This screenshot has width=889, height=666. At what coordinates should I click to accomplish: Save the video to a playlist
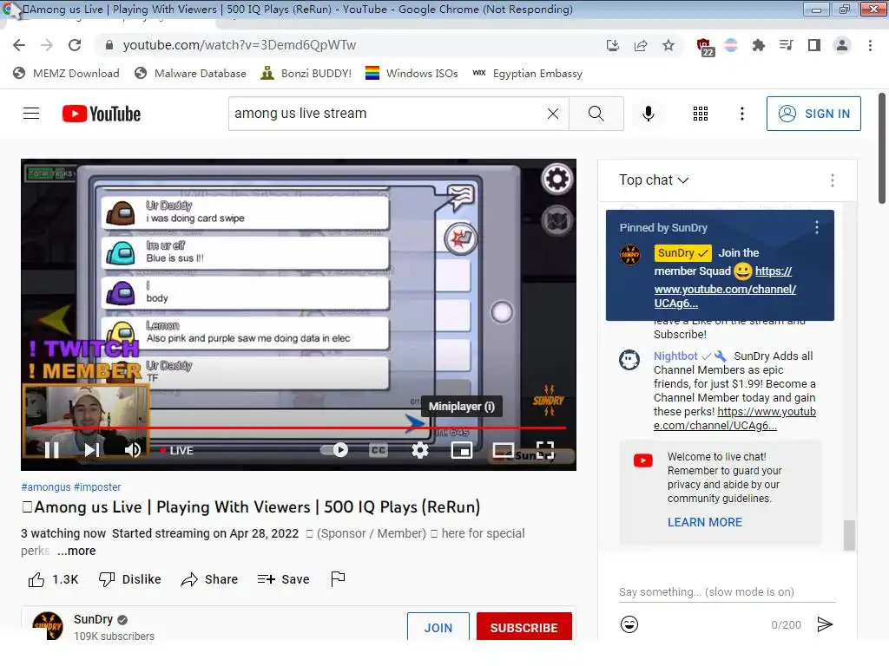(283, 579)
